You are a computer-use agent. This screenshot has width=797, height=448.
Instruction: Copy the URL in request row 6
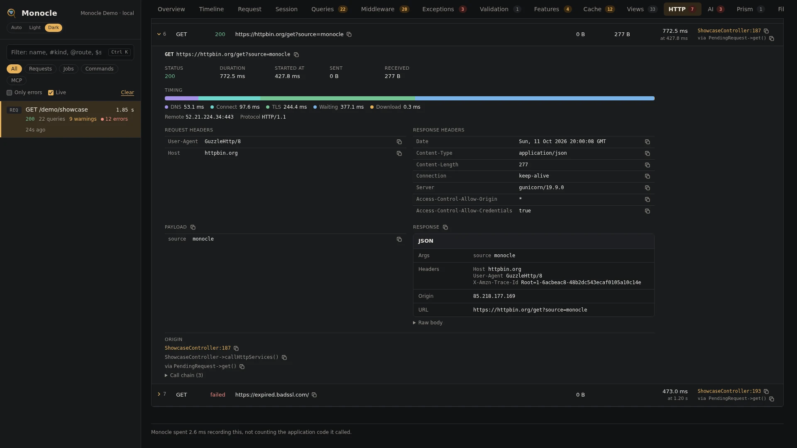349,34
